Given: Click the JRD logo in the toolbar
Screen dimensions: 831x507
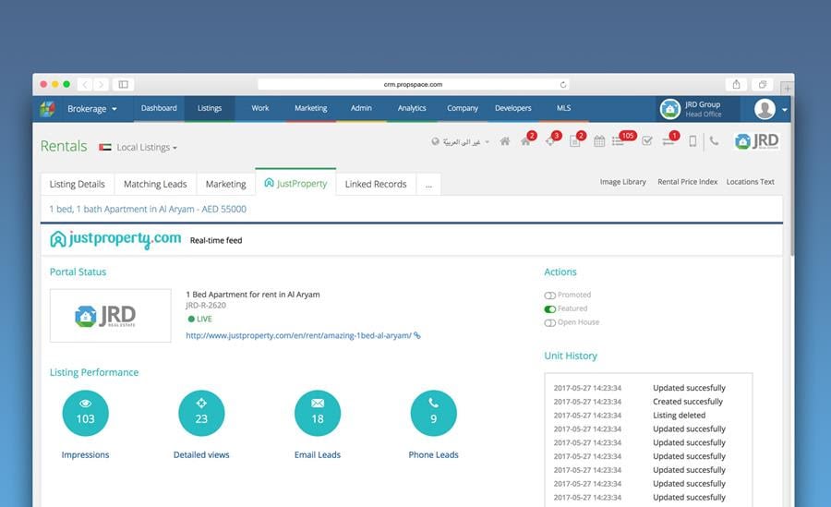Looking at the screenshot, I should (x=757, y=141).
